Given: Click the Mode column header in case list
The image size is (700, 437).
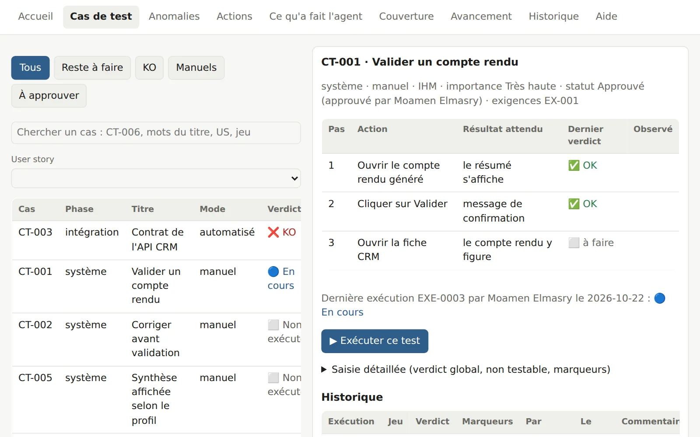Looking at the screenshot, I should click(212, 209).
